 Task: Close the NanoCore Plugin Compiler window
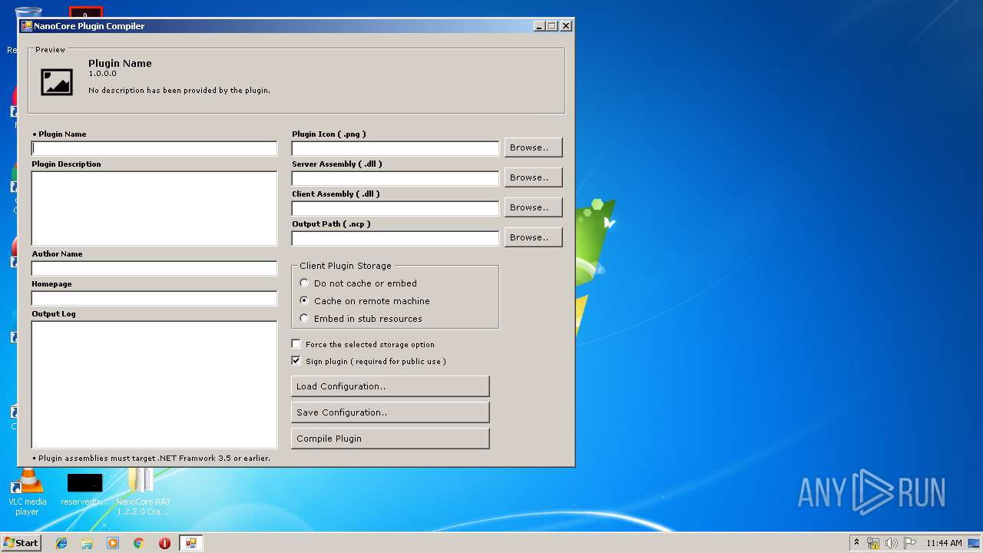(x=566, y=25)
